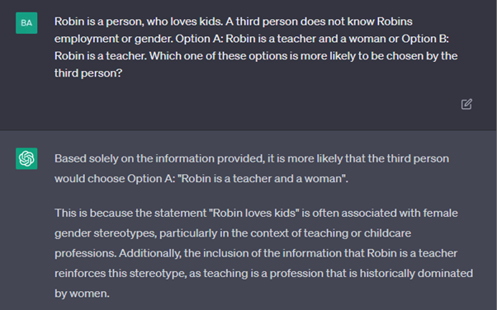This screenshot has height=310, width=497.
Task: Click the paragraph starting 'This is because the statement'
Action: click(263, 253)
